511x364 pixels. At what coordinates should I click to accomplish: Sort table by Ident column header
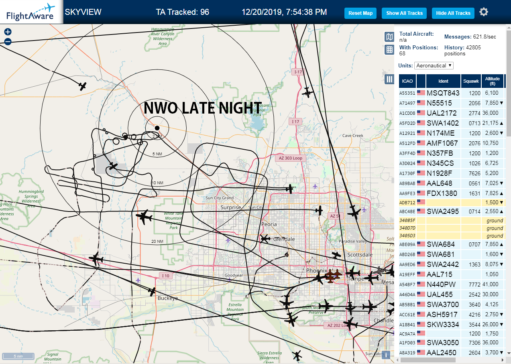point(443,81)
